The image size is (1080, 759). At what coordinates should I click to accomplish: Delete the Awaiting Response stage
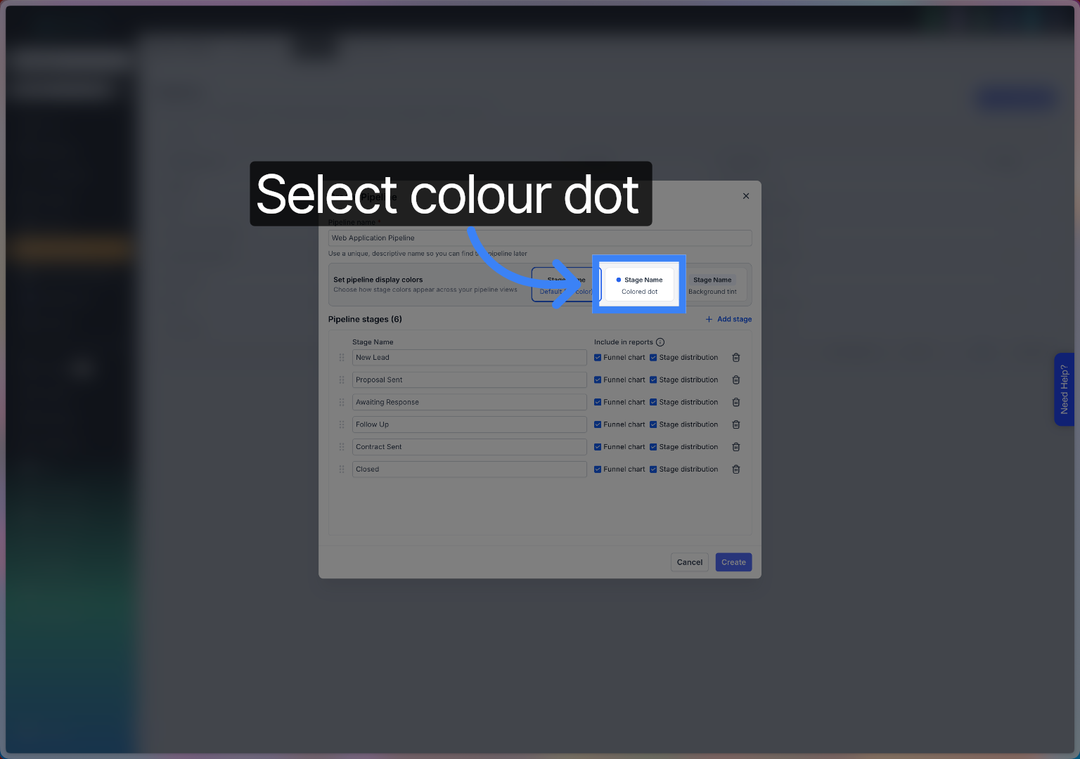736,403
